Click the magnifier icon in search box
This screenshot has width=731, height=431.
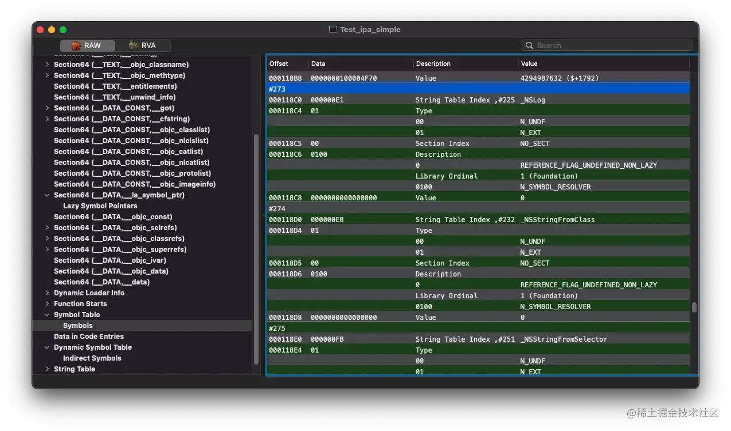pos(530,46)
